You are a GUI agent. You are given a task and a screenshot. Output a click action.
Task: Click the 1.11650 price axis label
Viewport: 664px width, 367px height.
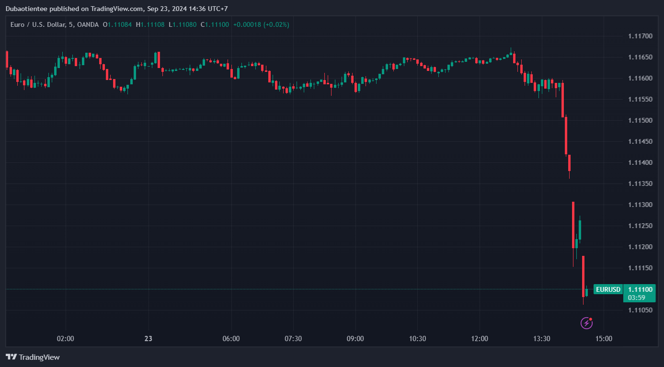640,57
